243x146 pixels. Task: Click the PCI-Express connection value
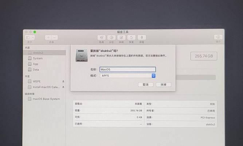point(208,118)
